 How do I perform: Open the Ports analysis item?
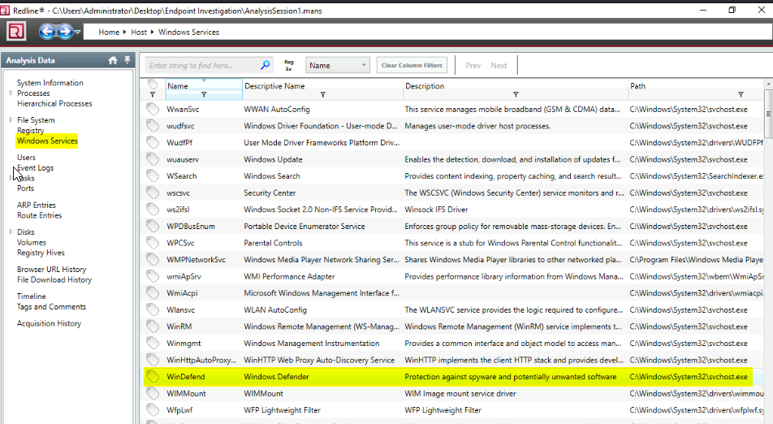[26, 188]
